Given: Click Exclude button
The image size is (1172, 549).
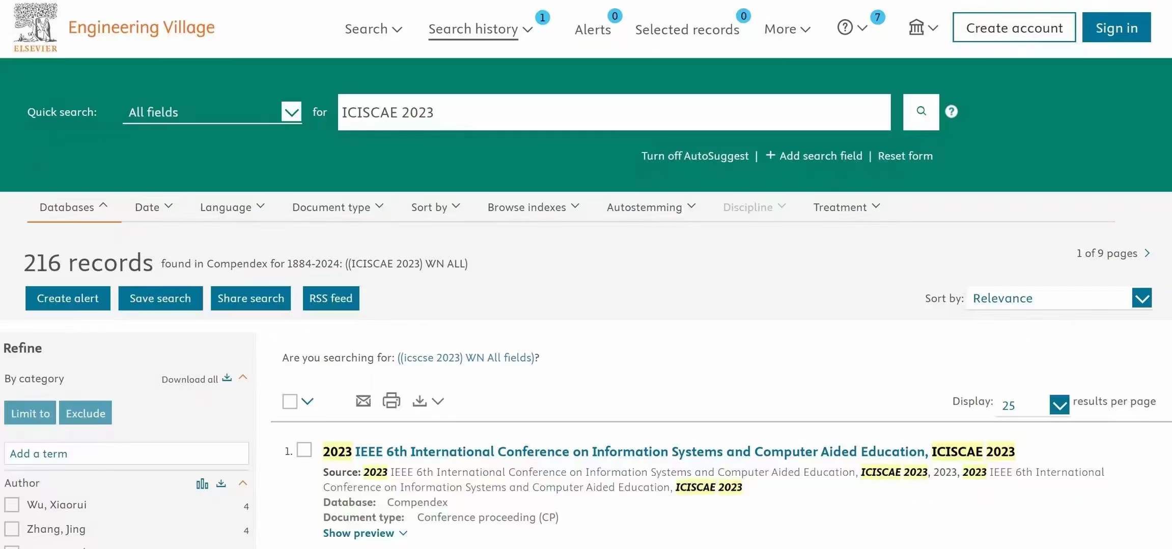Looking at the screenshot, I should (x=85, y=413).
